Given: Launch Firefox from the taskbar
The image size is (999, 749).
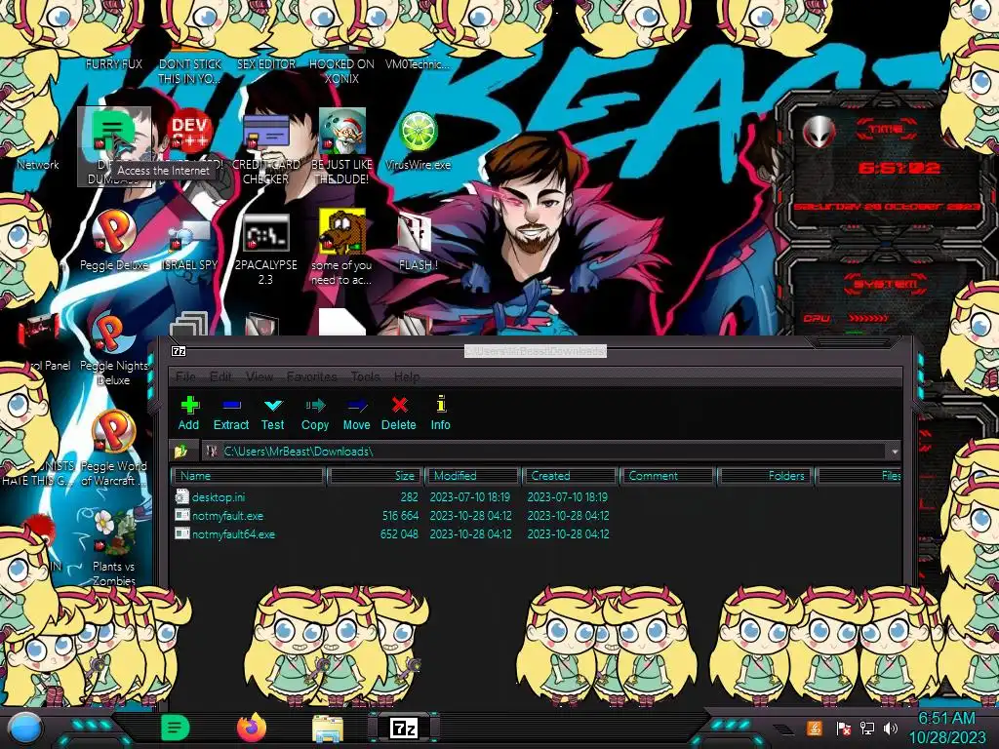Looking at the screenshot, I should [252, 728].
